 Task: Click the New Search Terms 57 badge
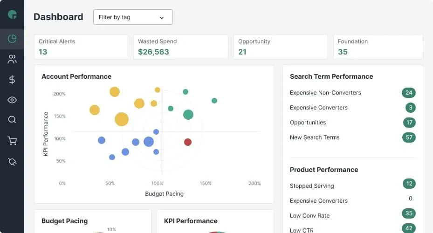tap(409, 137)
